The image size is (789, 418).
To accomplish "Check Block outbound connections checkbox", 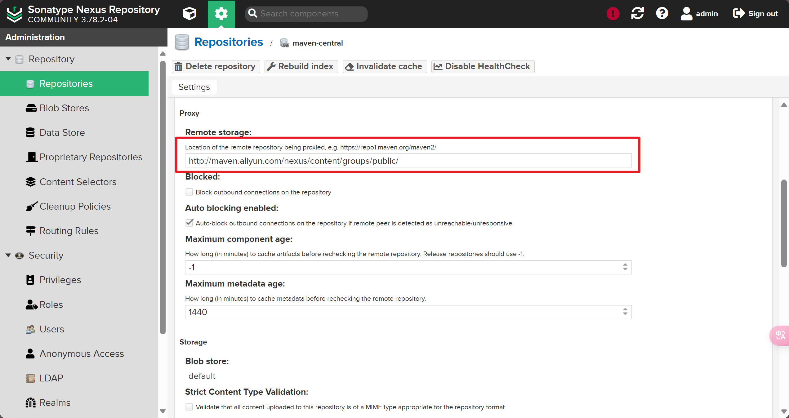I will pos(189,192).
